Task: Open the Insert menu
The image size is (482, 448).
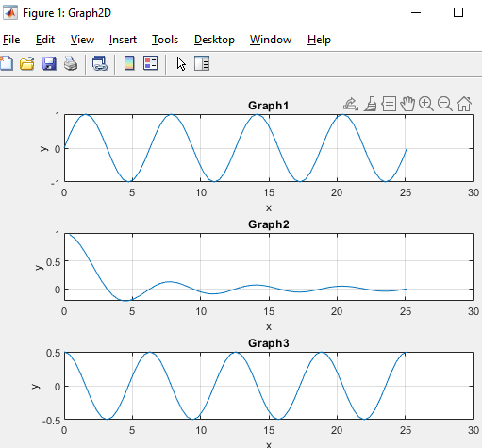Action: (123, 40)
